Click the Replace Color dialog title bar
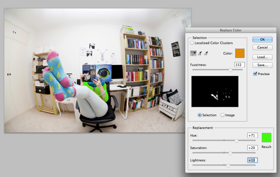Screen dimensions: 280x177 point(231,30)
